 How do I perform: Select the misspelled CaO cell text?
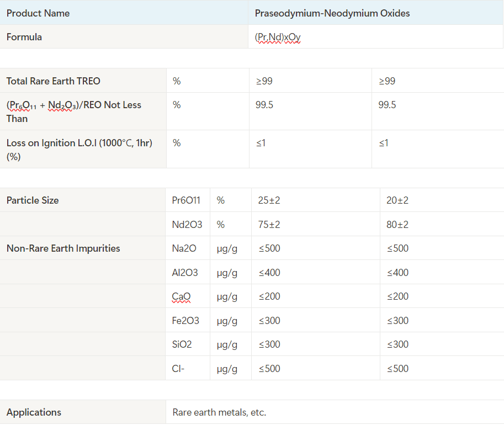[x=181, y=296]
